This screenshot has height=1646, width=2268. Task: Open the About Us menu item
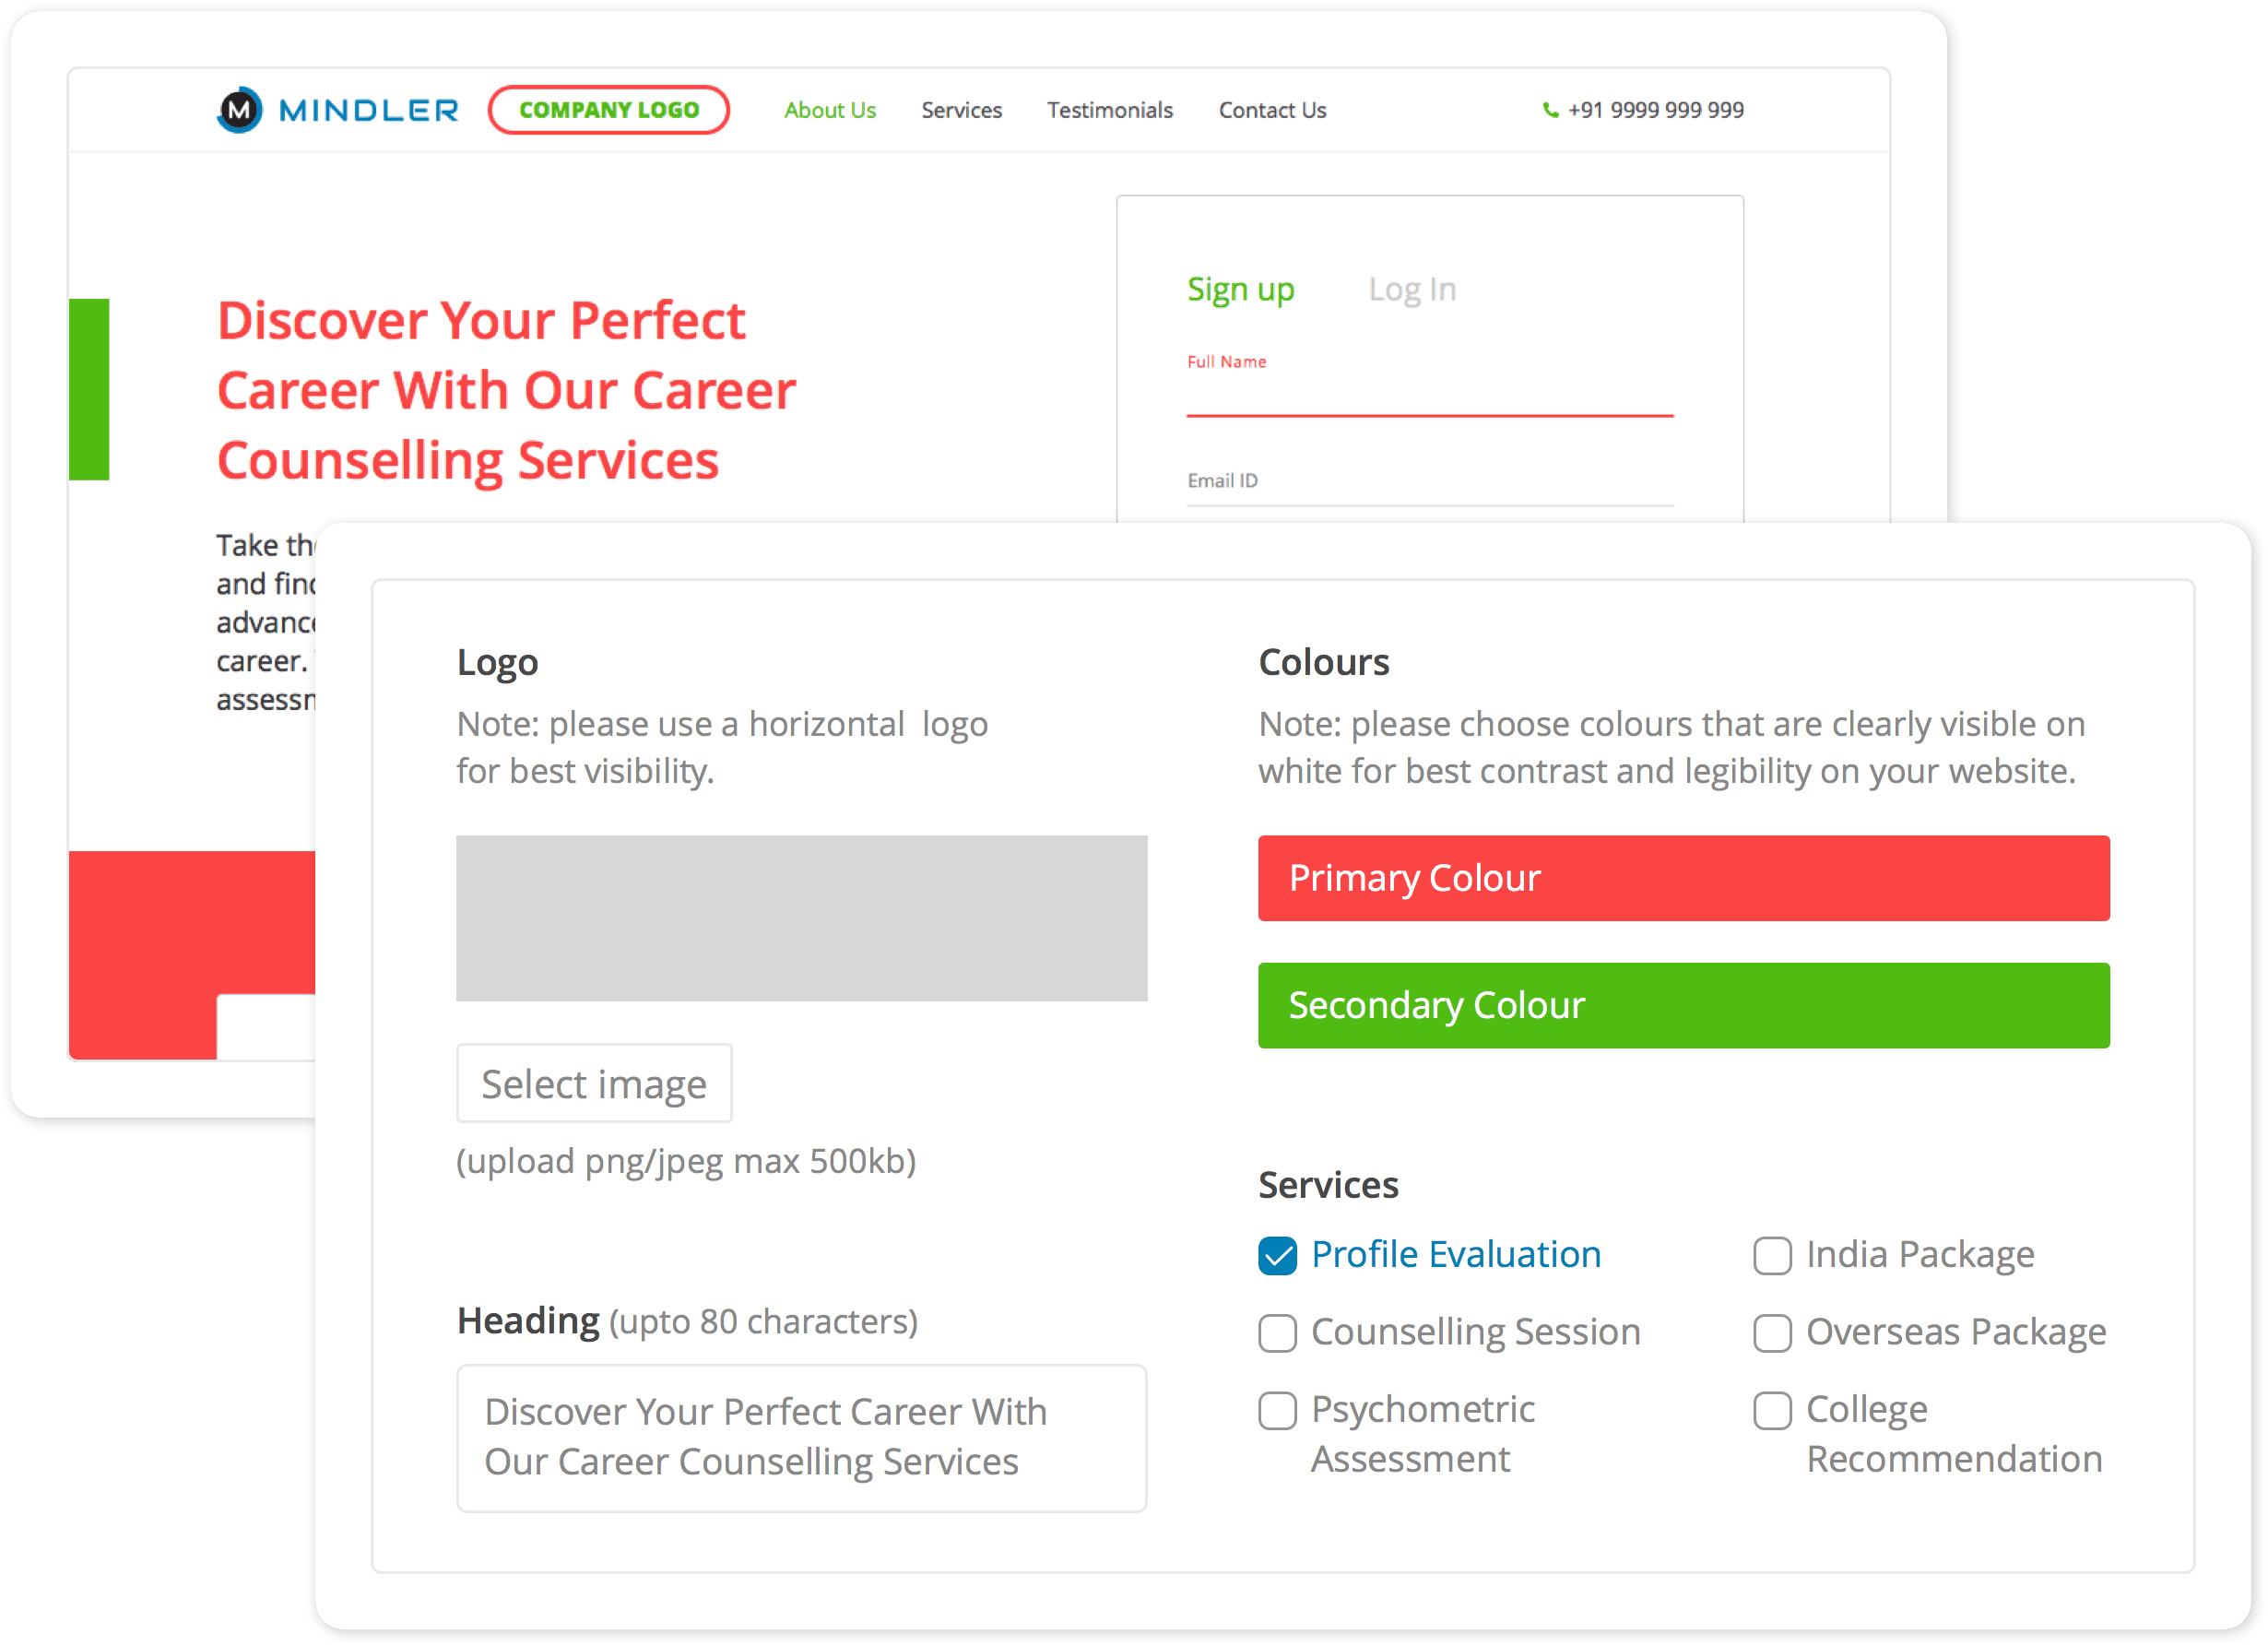click(829, 110)
